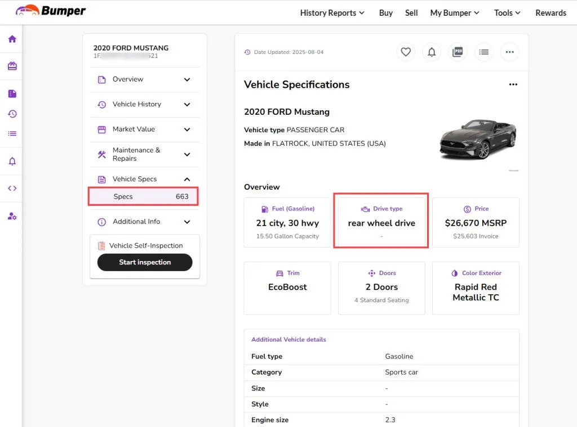The image size is (577, 427).
Task: Click the Trim EcoBoost card
Action: pos(287,288)
